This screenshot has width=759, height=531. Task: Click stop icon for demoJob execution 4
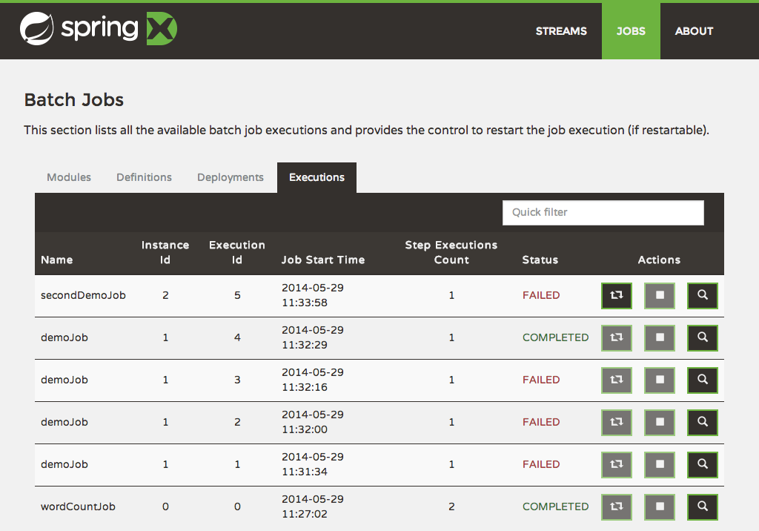660,337
